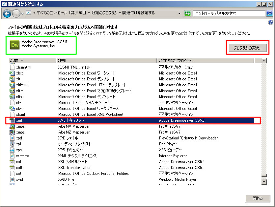Viewport: 275px width, 207px height.
Task: Select the xlxml blank file icon
Action: 12,114
